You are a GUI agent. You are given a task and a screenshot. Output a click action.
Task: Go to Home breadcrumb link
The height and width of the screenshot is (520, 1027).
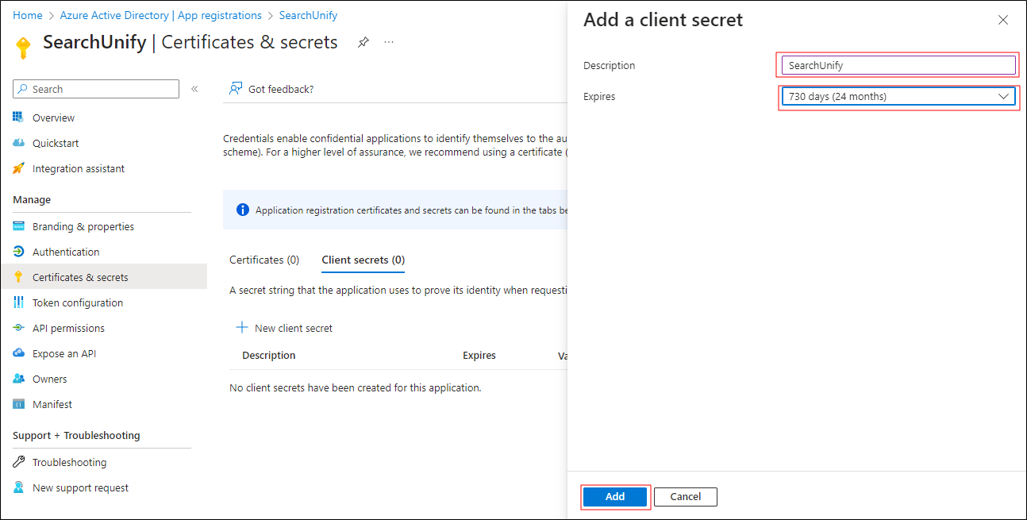(28, 15)
